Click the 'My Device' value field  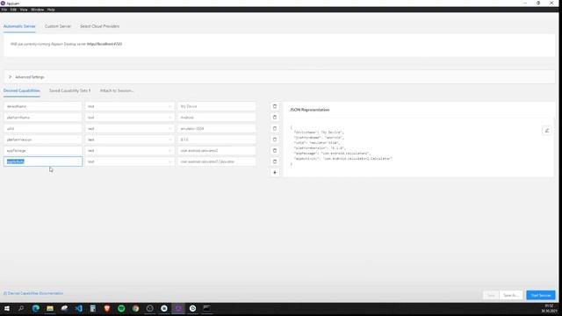pos(217,106)
